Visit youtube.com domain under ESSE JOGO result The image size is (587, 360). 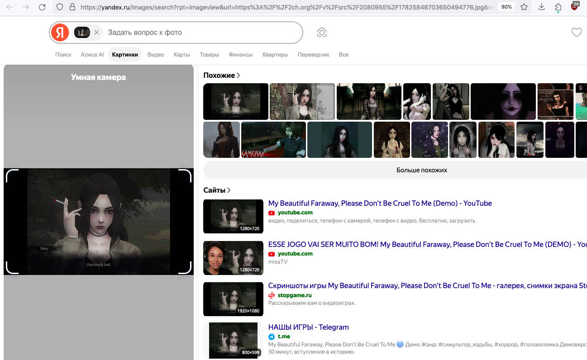click(x=295, y=254)
